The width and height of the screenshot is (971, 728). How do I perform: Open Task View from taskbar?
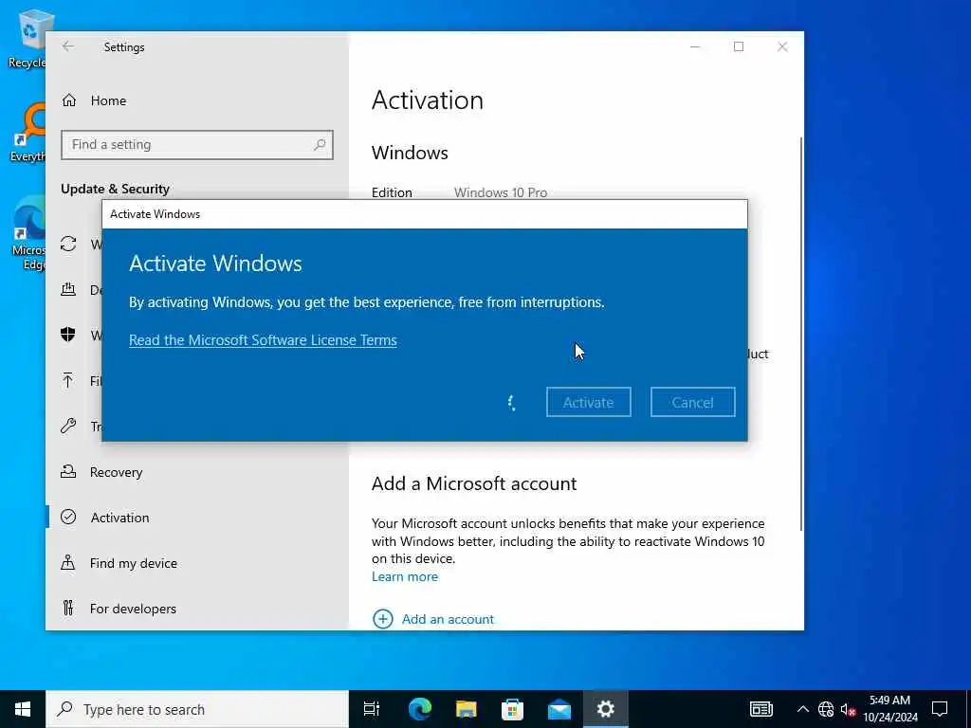[372, 709]
